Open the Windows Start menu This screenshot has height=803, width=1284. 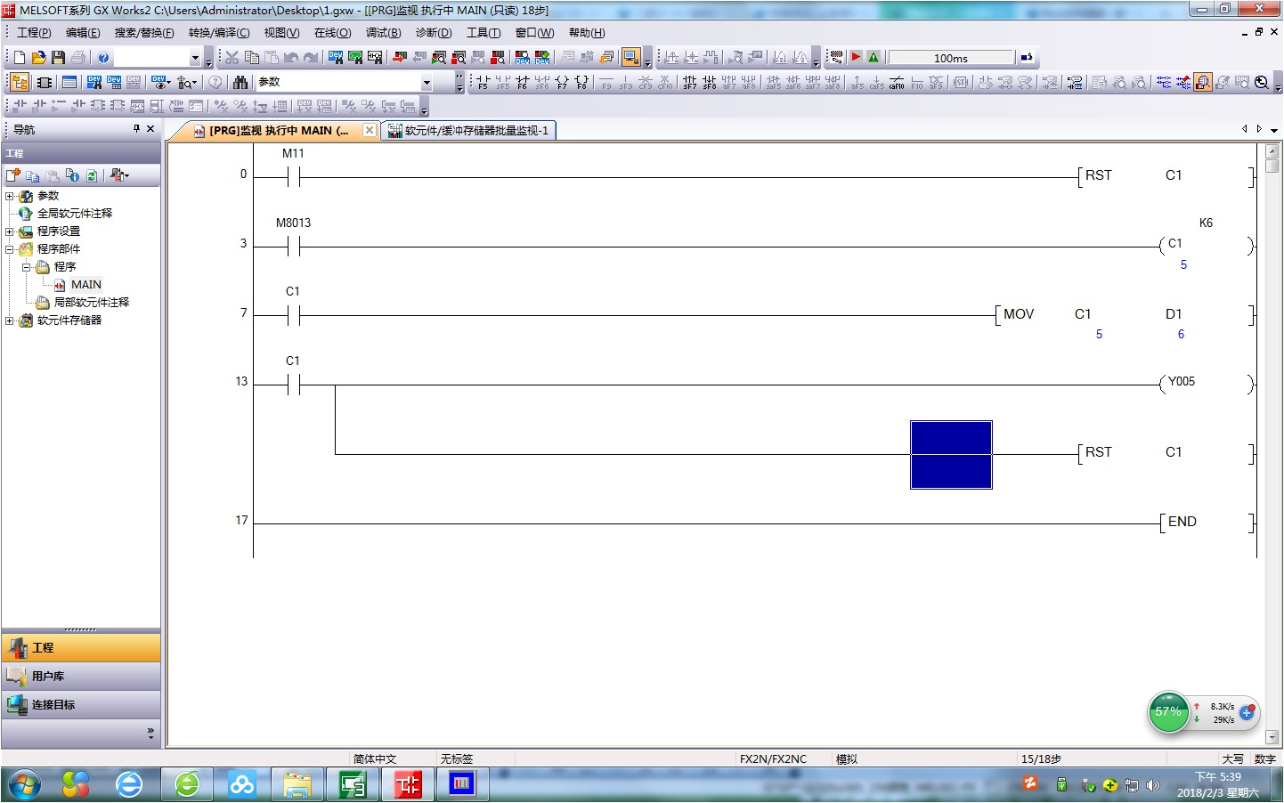point(25,784)
